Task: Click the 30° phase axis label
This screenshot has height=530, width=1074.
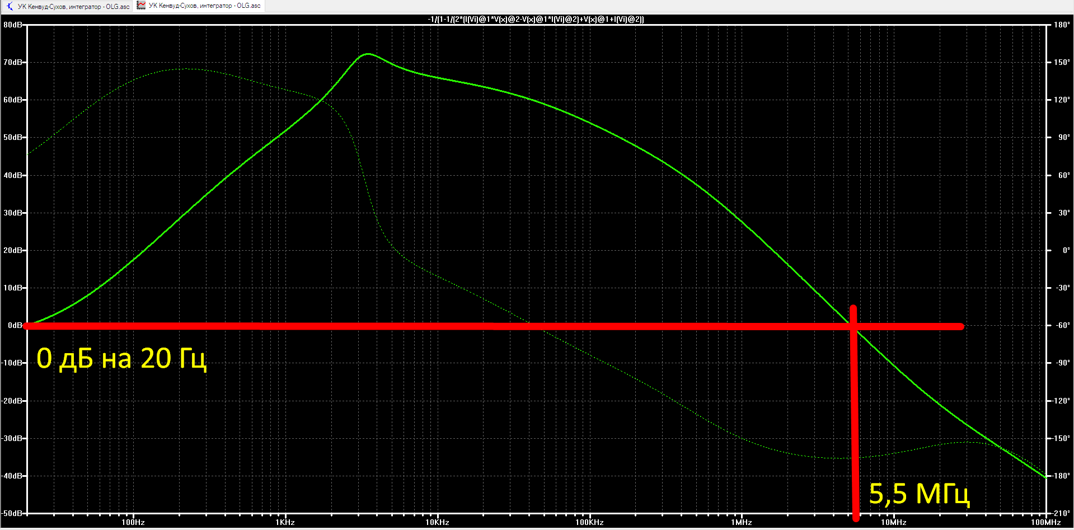Action: (1064, 213)
